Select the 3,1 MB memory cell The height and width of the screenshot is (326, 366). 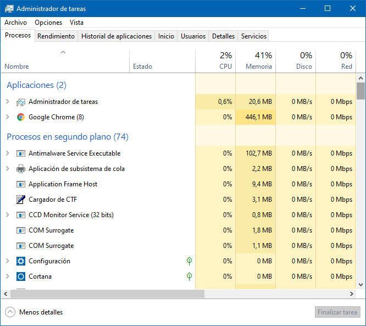[x=256, y=200]
